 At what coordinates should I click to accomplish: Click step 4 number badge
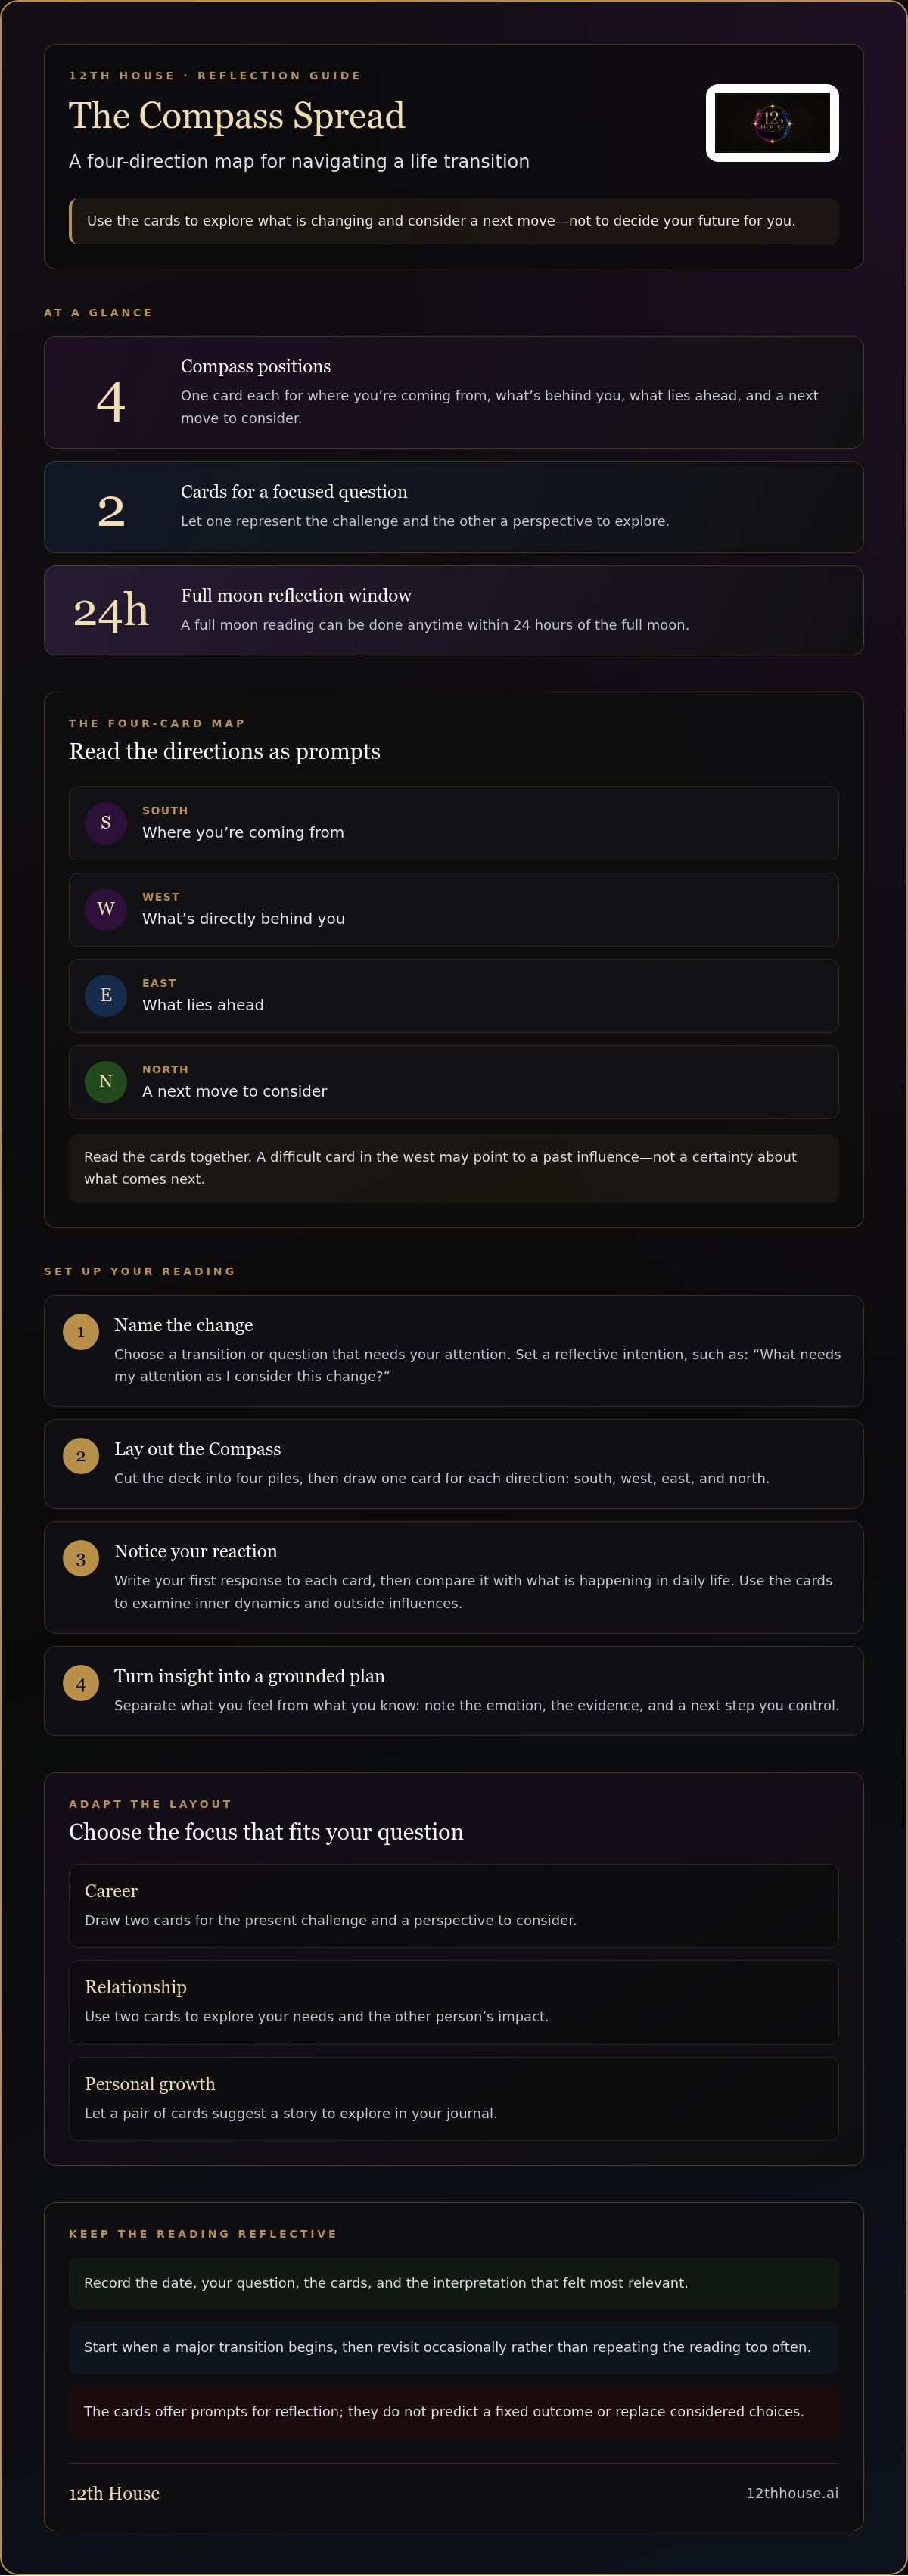(x=81, y=1684)
